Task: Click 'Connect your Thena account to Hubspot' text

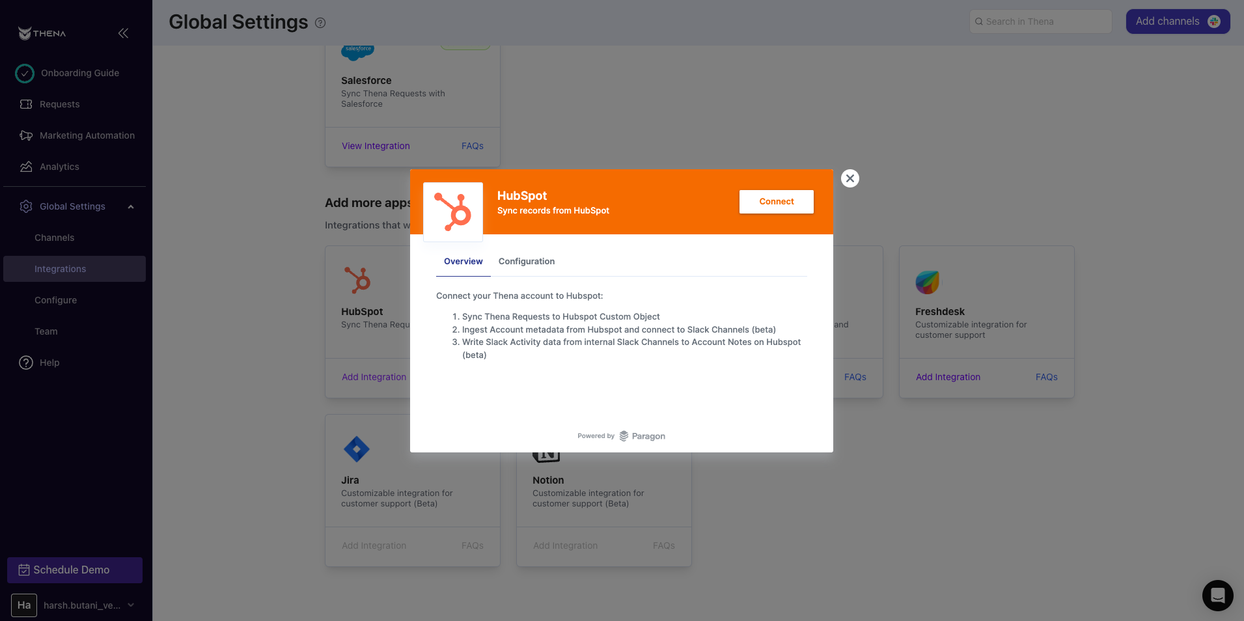Action: click(x=519, y=296)
